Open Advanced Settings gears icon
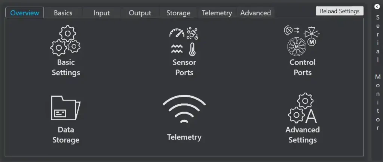This screenshot has width=383, height=162. pyautogui.click(x=302, y=108)
